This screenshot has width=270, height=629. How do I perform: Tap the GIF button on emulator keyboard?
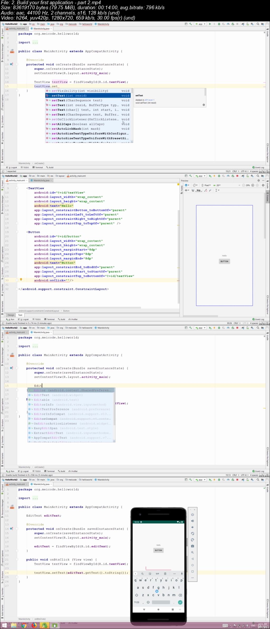[x=157, y=574]
